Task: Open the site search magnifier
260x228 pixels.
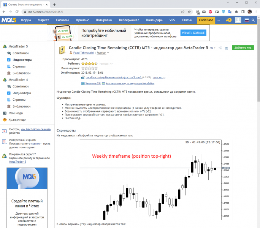Action: [x=253, y=20]
